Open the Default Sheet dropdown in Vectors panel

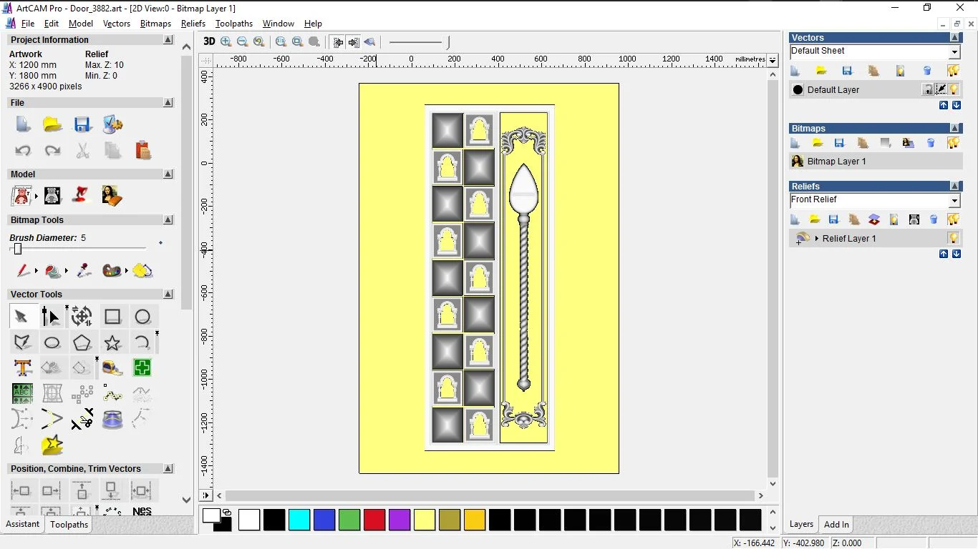coord(954,51)
